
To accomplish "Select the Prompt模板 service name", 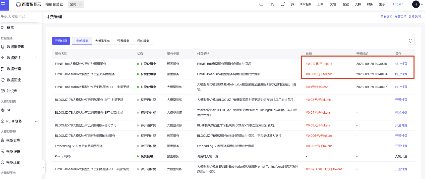I will click(x=63, y=156).
